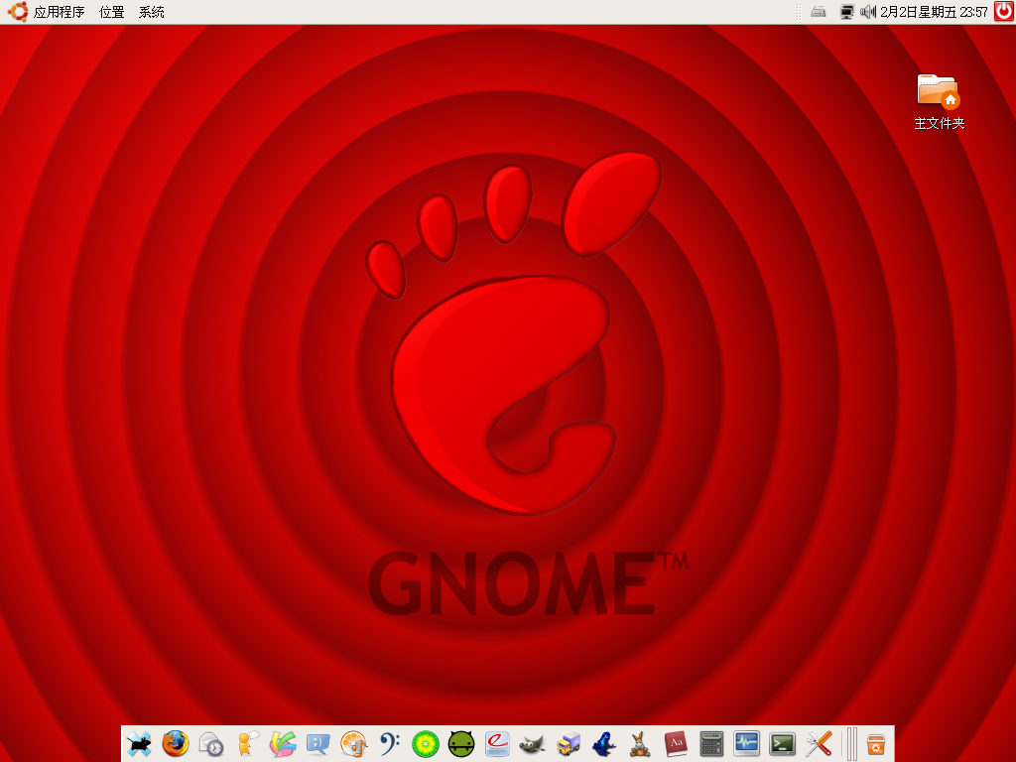Open Evolution mail envelope-clock icon

click(210, 744)
